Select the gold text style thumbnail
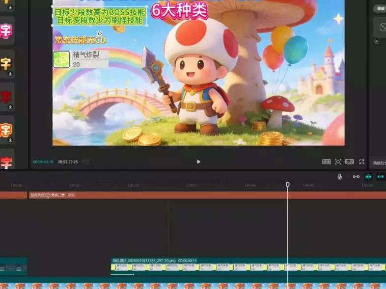Screen dimensions: 386x289 6,63
